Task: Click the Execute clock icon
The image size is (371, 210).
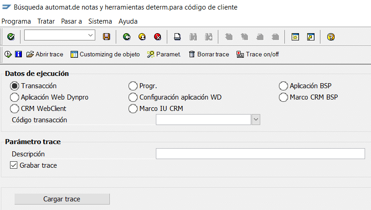Action: point(8,54)
